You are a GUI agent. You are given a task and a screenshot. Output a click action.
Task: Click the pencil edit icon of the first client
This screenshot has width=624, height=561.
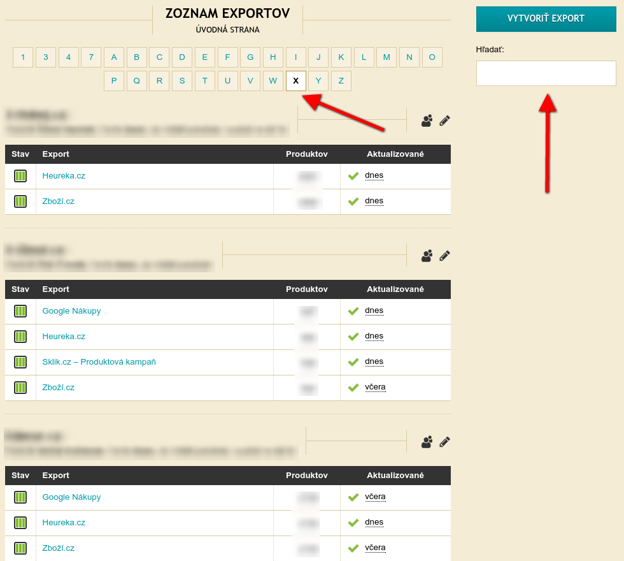point(444,120)
